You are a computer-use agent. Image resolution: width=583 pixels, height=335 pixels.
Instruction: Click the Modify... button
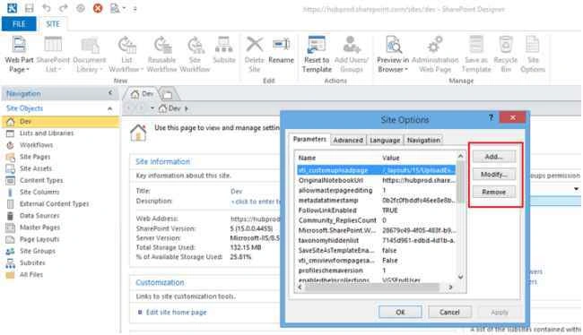tap(494, 174)
